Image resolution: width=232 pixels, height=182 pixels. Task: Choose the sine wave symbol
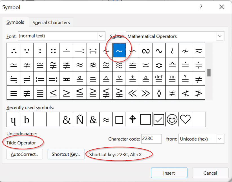[159, 50]
